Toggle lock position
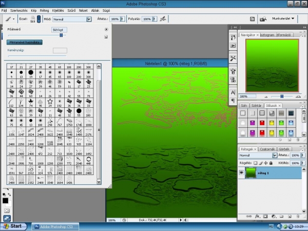Viewport: 308px width, 231px height. tap(266, 163)
